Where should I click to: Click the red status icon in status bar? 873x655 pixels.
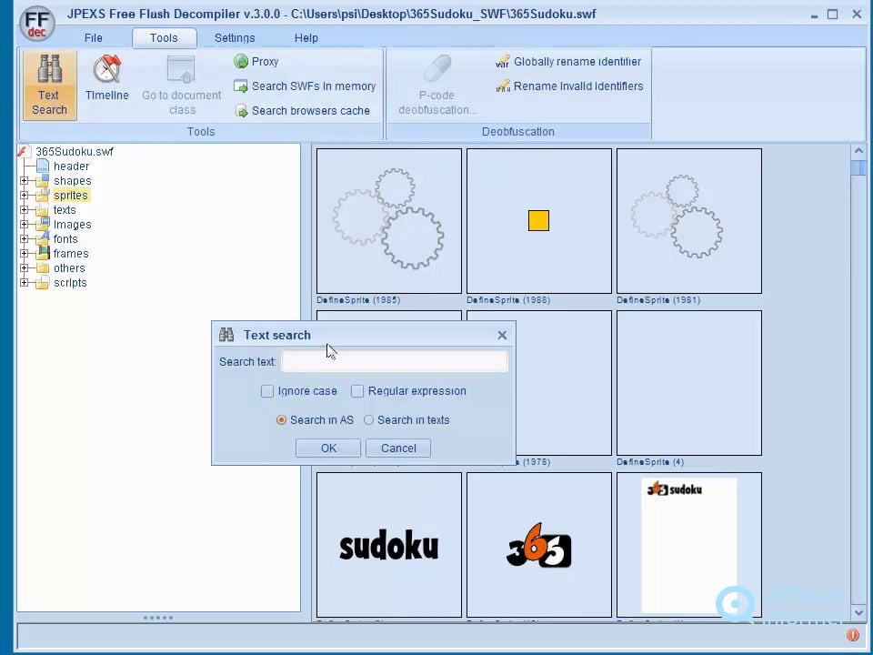(852, 635)
